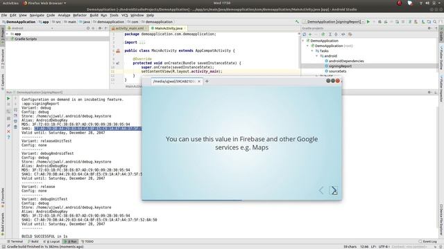Open Build tool window tab
The height and width of the screenshot is (249, 444).
point(33,241)
